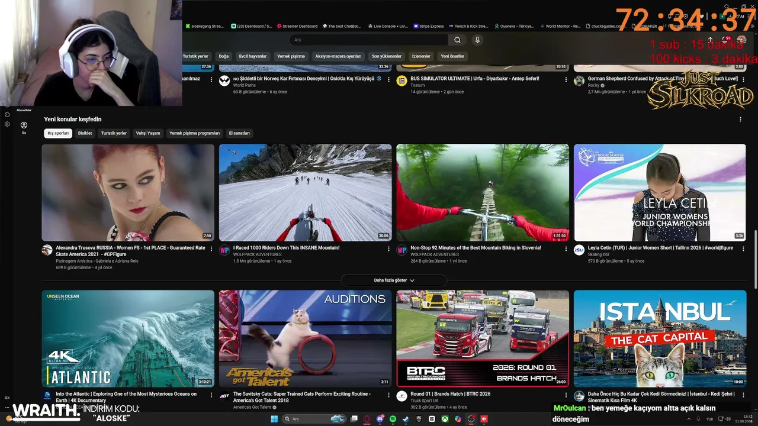Click the taskbar clock showing 18:42

click(744, 419)
